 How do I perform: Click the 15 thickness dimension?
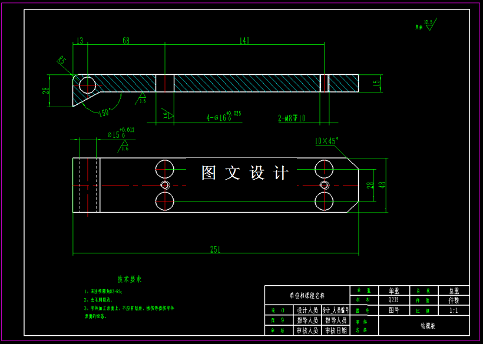pyautogui.click(x=376, y=84)
